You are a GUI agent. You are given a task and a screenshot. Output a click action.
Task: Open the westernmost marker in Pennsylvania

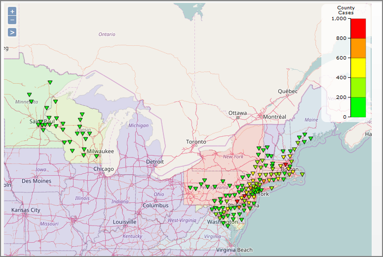tap(190, 188)
